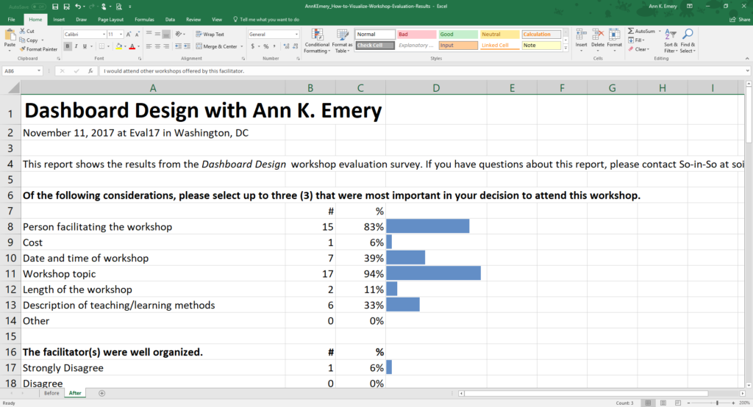Click the Fill button in Editing group
The width and height of the screenshot is (753, 407).
click(x=636, y=40)
